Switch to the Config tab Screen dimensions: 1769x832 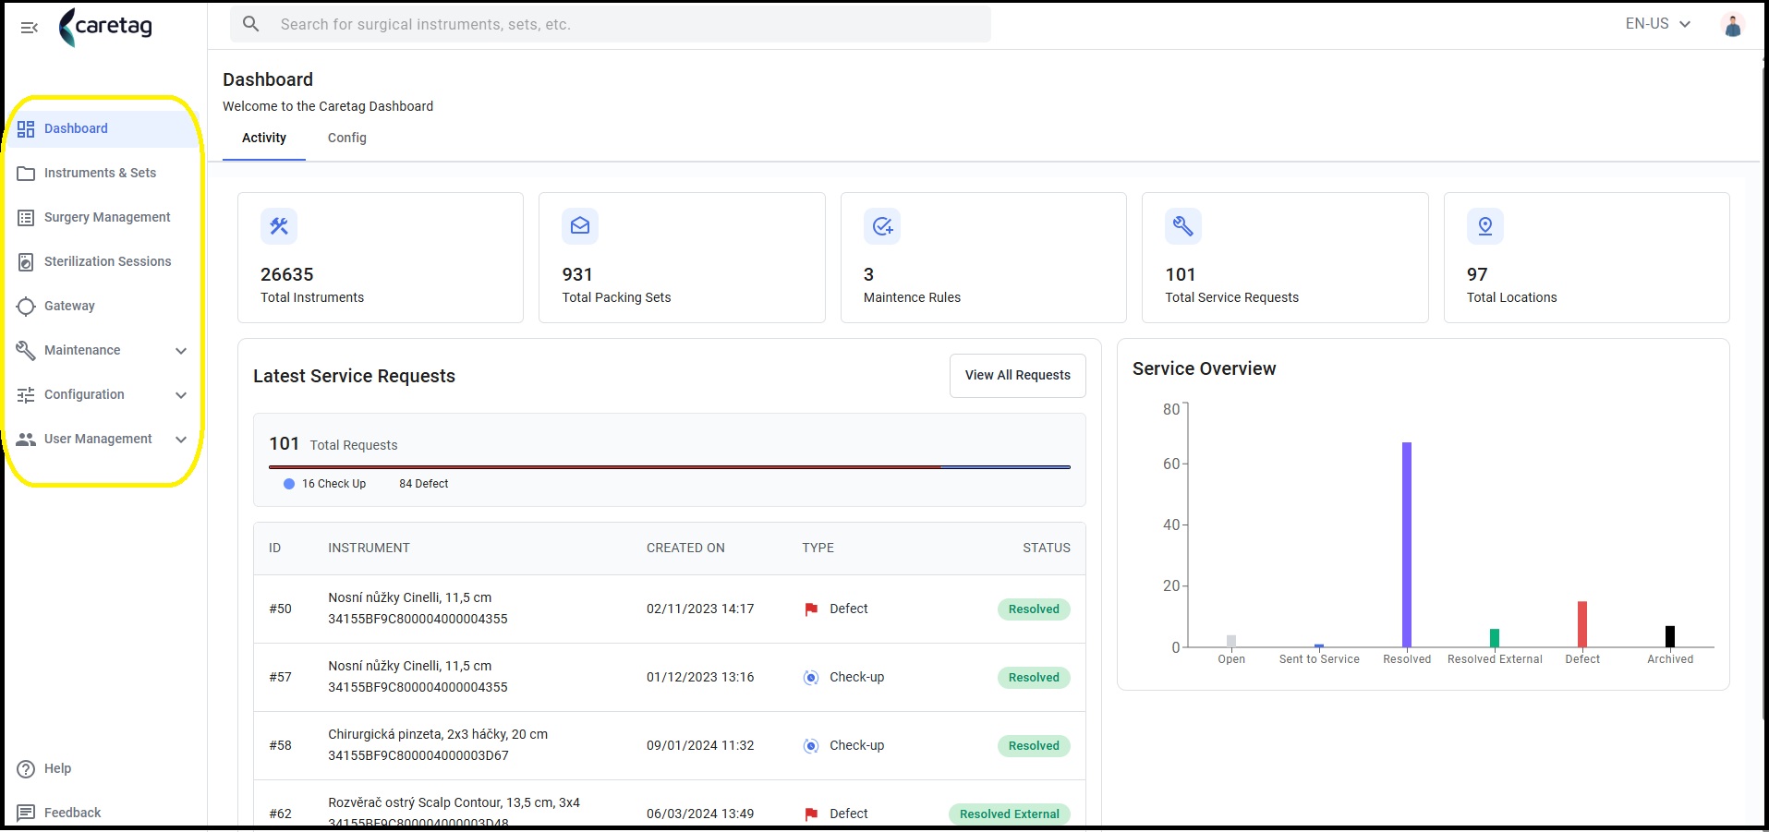[x=347, y=138]
